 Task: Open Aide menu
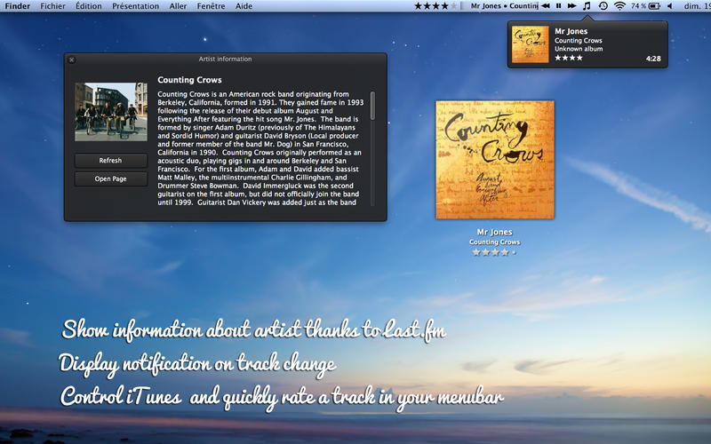coord(244,6)
